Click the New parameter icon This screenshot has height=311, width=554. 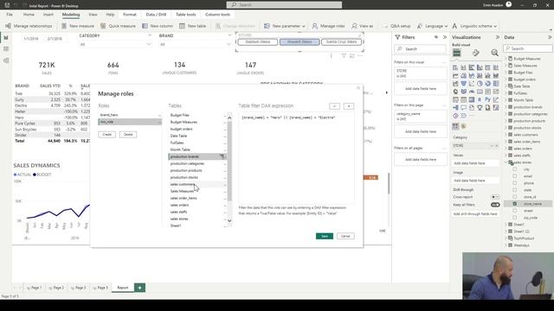coord(267,26)
